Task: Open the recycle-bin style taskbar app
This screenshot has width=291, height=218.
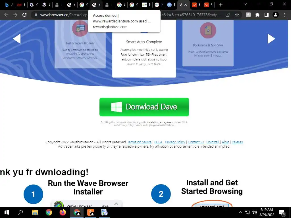Action: pyautogui.click(x=105, y=212)
